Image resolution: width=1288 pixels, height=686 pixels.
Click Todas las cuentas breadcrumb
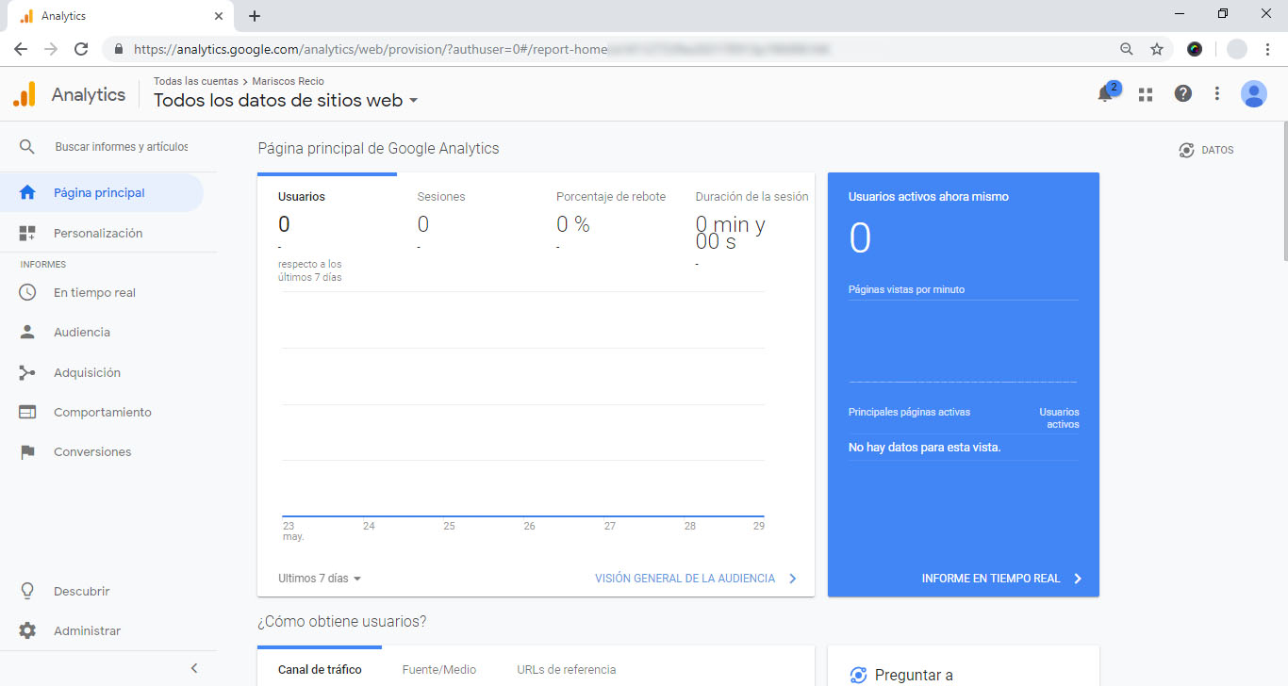[196, 81]
